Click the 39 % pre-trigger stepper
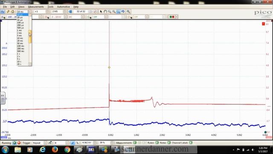The height and width of the screenshot is (154, 273). (112, 143)
